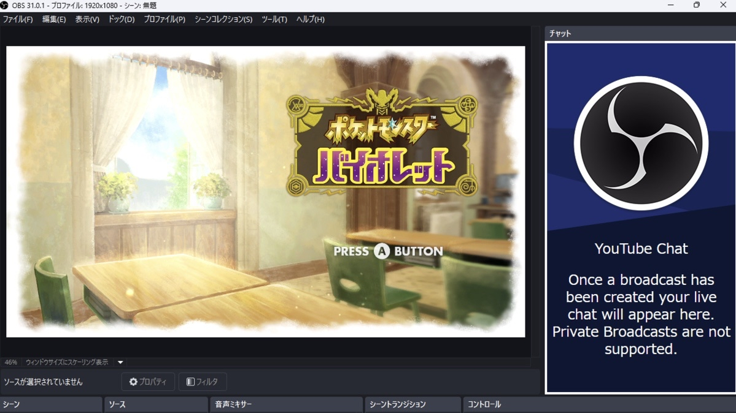The height and width of the screenshot is (413, 736).
Task: Open the ツール(T) menu
Action: (x=274, y=19)
